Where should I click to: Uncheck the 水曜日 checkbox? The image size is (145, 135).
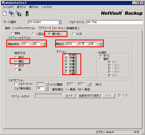(x=66, y=64)
